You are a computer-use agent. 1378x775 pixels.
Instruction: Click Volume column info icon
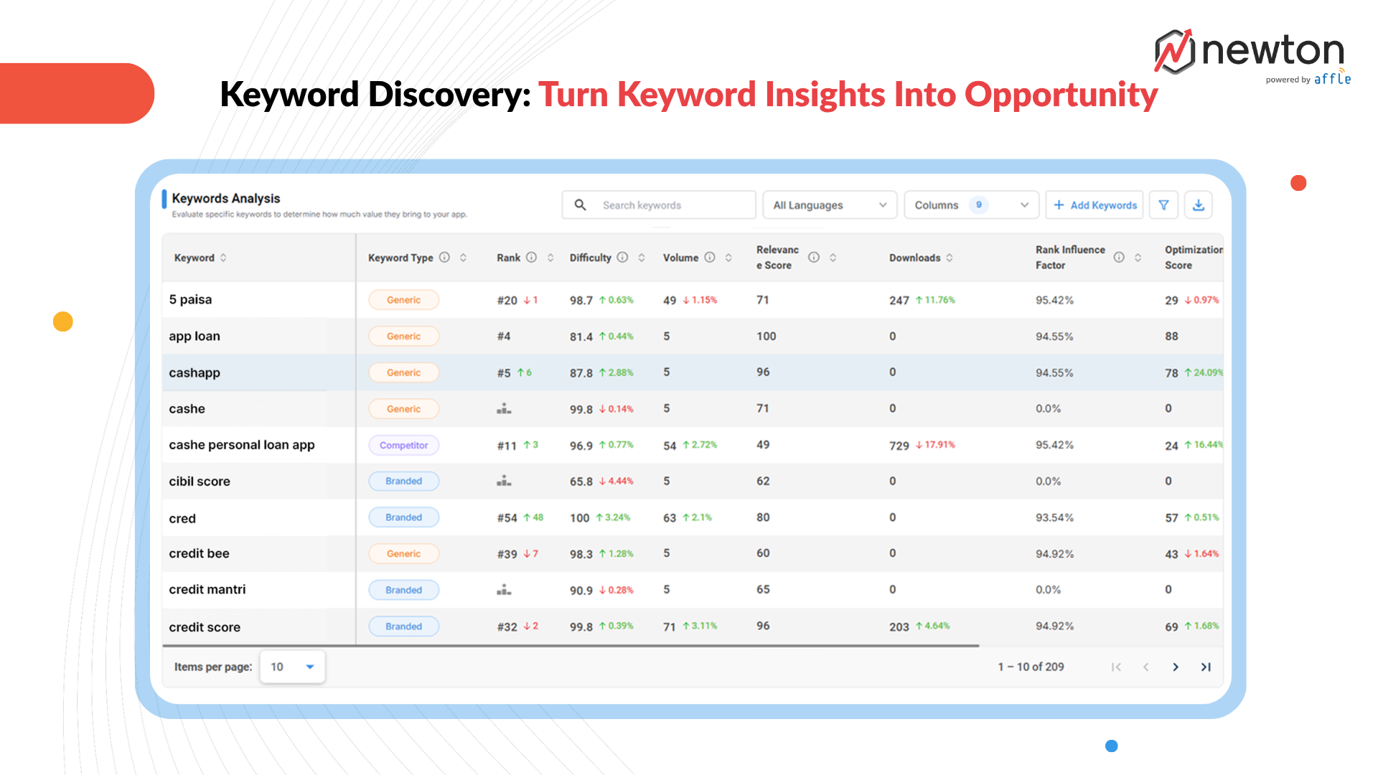pos(709,258)
